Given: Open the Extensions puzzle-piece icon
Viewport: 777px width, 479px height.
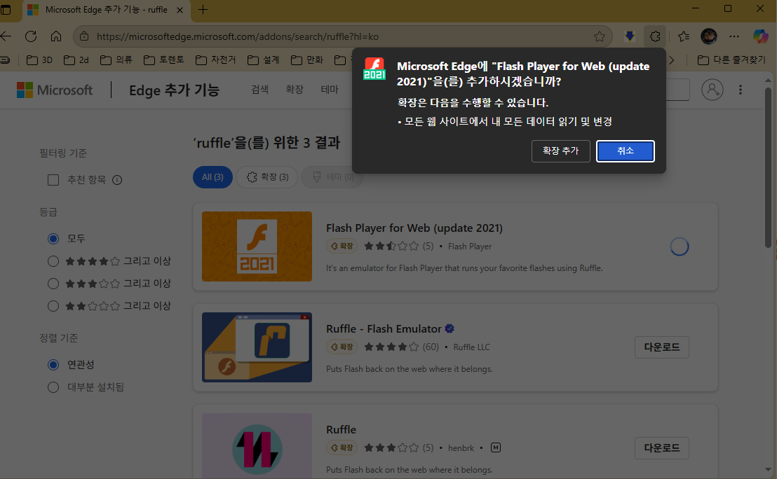Looking at the screenshot, I should tap(654, 36).
